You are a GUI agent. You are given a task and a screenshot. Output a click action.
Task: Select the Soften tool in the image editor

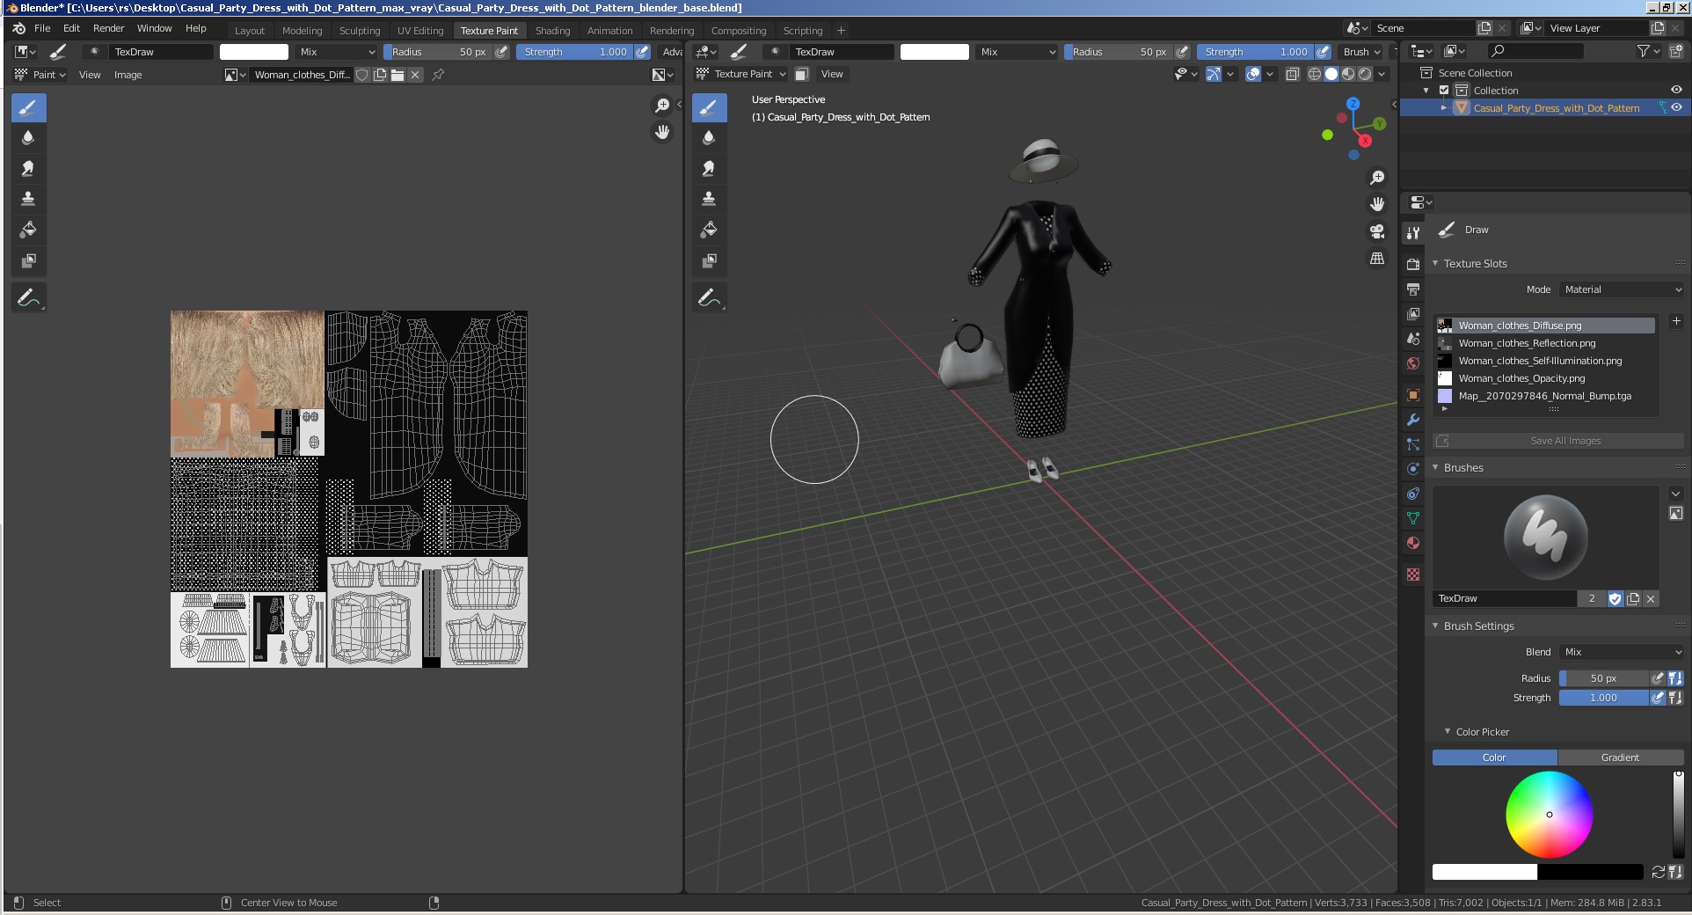click(28, 138)
